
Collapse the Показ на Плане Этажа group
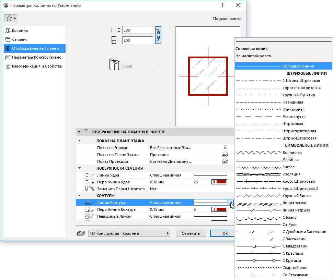[79, 141]
